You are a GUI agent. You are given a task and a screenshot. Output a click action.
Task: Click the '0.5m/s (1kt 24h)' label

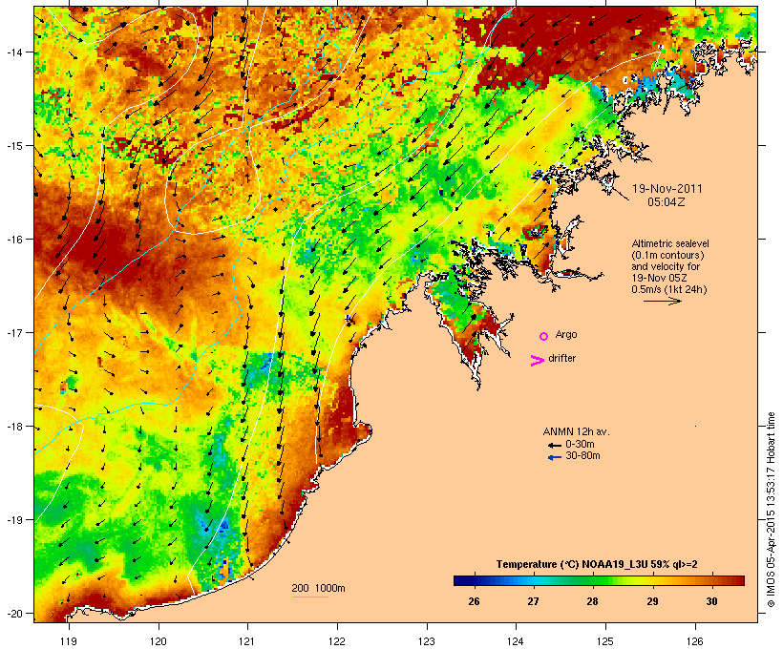coord(669,289)
